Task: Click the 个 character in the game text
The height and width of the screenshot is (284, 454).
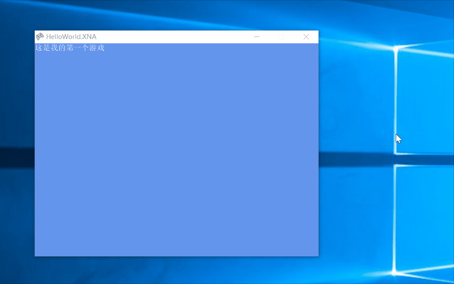Action: [x=85, y=48]
